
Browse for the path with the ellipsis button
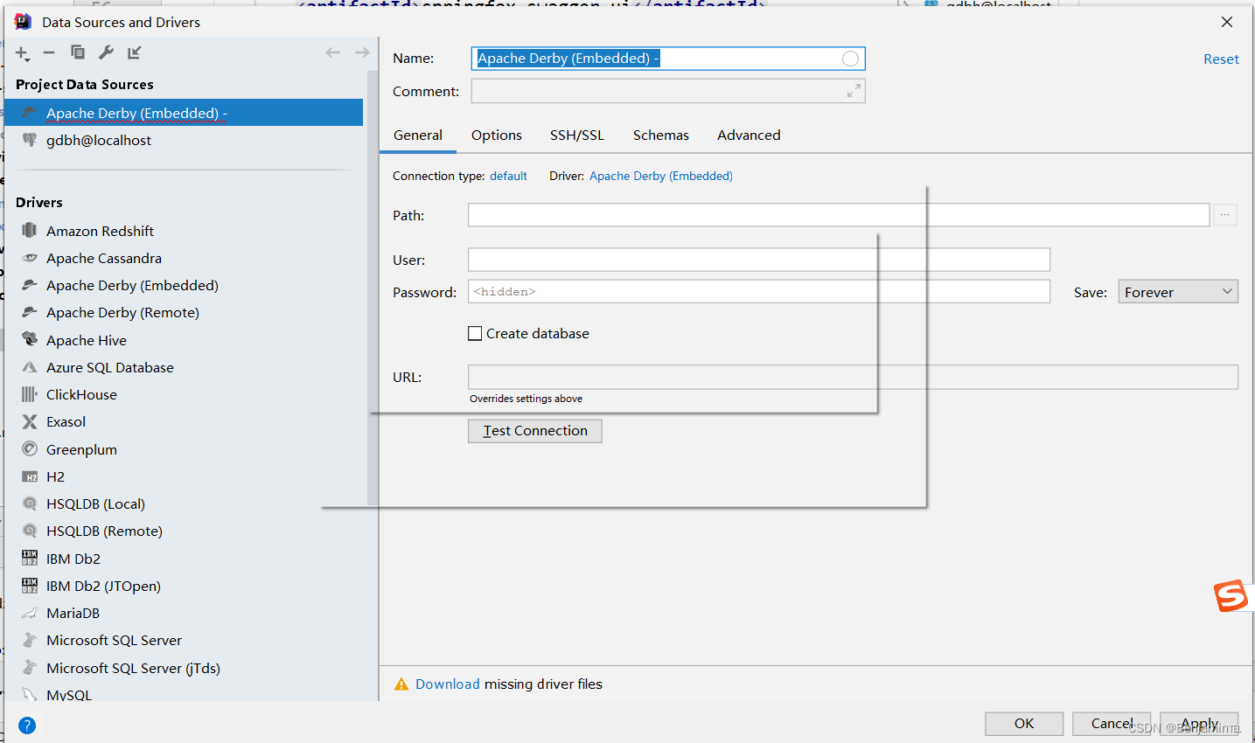pos(1225,214)
